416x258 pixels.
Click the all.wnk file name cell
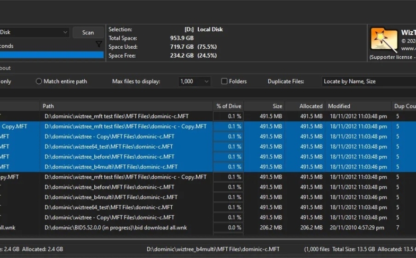tap(8, 227)
